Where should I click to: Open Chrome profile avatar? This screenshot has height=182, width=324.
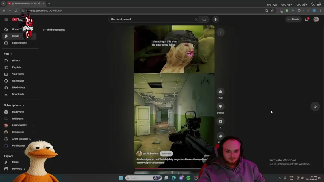[x=314, y=11]
